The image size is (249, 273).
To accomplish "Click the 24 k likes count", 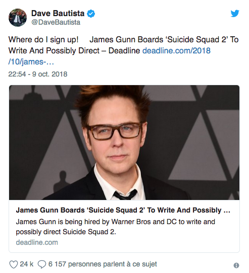I will pyautogui.click(x=27, y=264).
